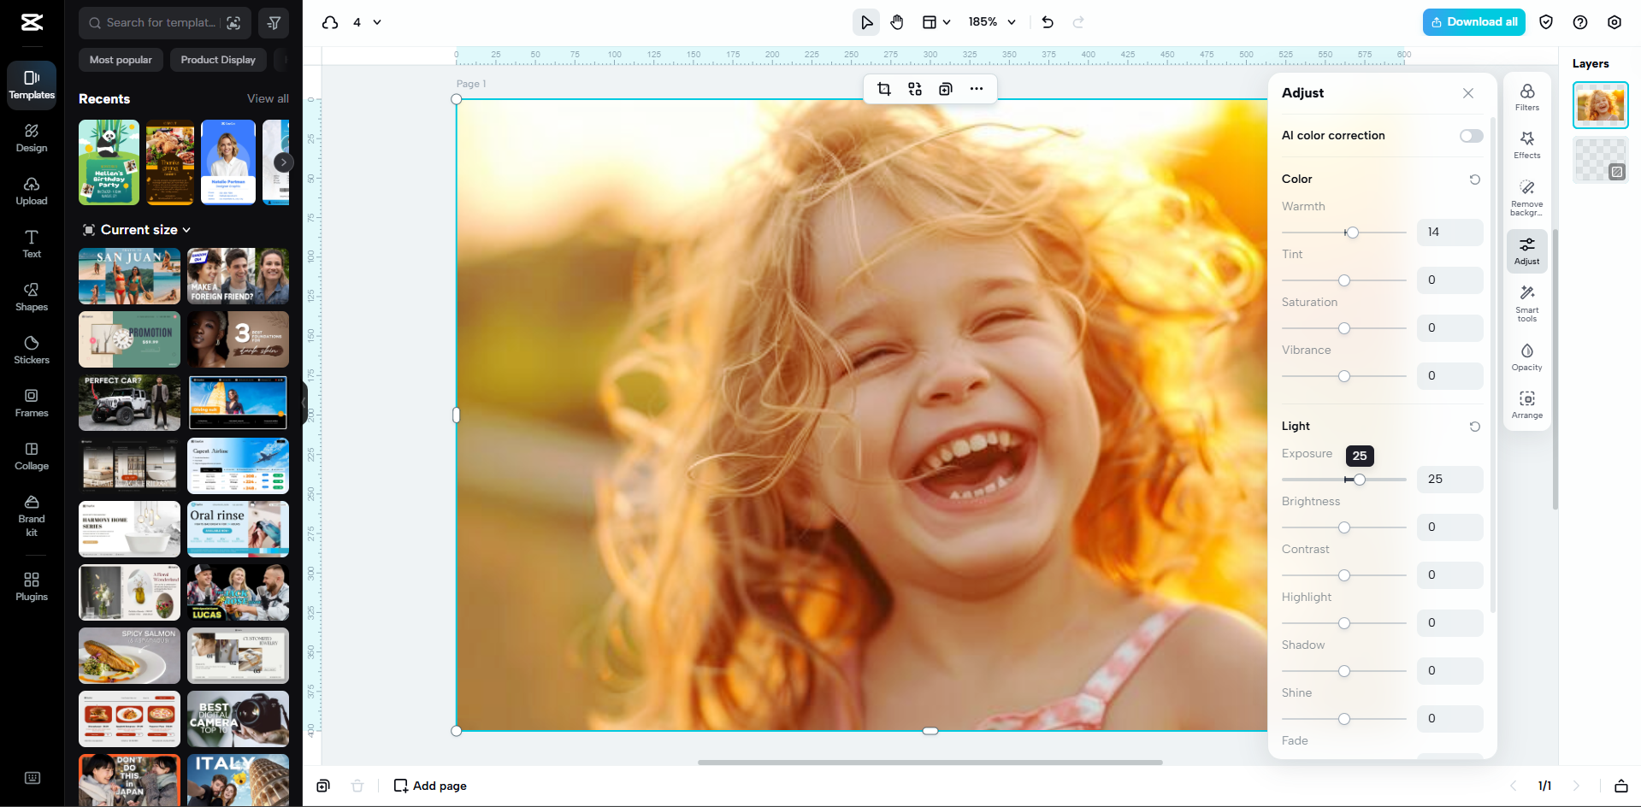
Task: Click the crop icon above the photo
Action: (884, 88)
